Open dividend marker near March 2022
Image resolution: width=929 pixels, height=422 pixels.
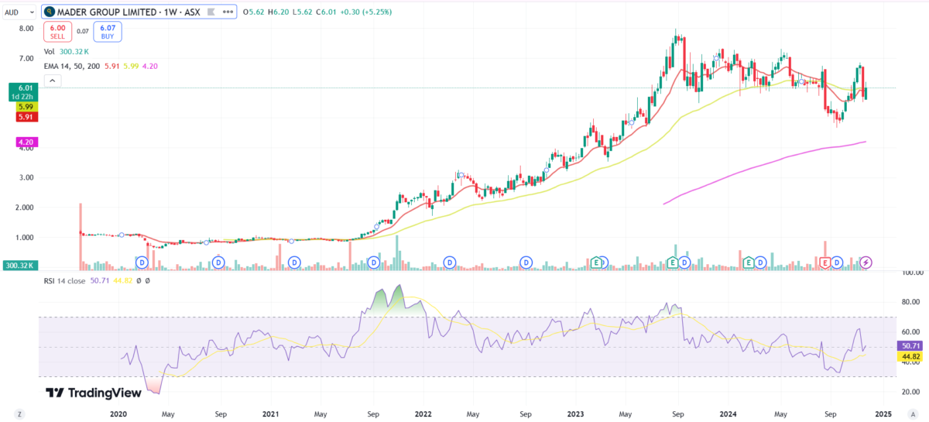[x=450, y=263]
